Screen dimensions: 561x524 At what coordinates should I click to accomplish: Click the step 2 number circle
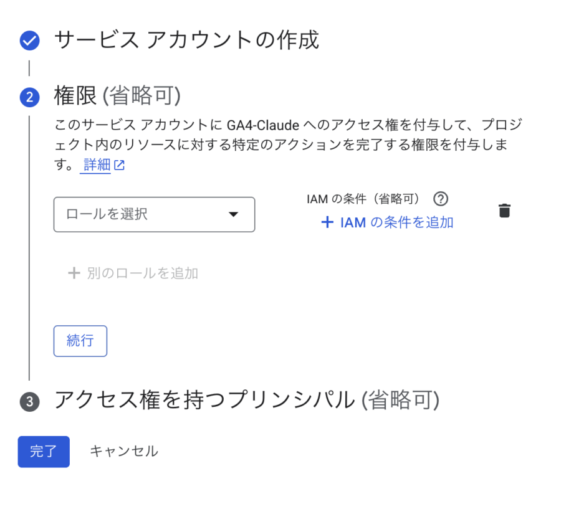click(x=29, y=97)
